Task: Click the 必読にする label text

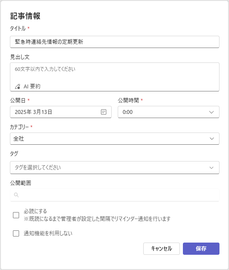Action: pos(35,211)
